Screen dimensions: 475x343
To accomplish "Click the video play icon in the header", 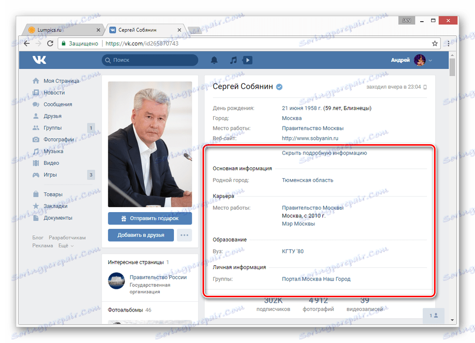I will coord(247,60).
